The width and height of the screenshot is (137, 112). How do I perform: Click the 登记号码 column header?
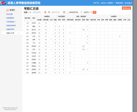[x=27, y=18]
